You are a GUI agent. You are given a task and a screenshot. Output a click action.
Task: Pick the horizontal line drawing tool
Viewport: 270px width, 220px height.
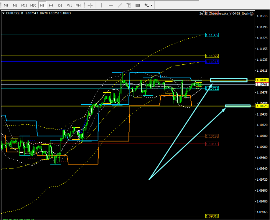pos(110,6)
